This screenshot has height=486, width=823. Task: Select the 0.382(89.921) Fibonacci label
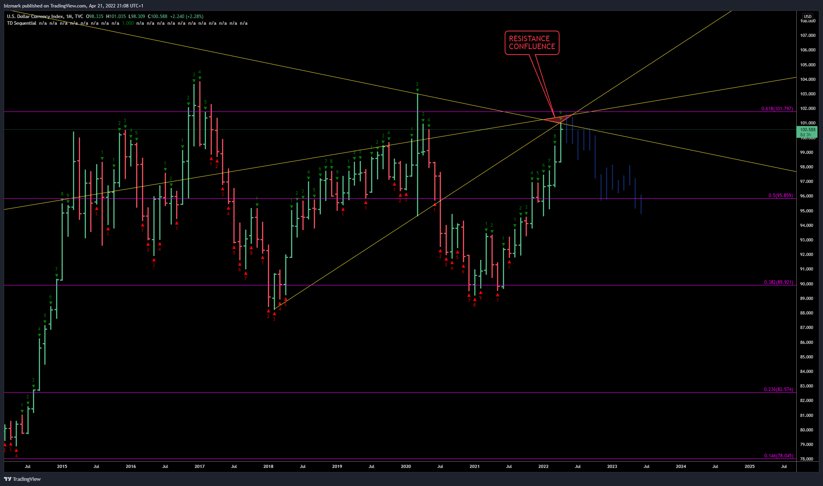(779, 282)
